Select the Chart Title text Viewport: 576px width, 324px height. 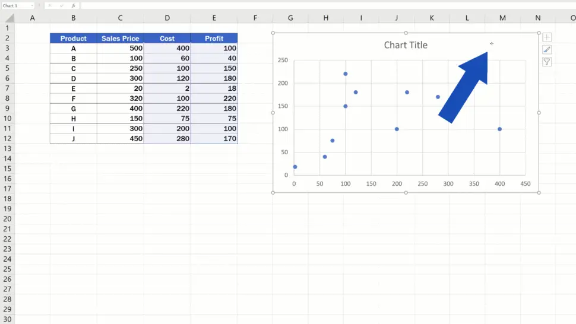(x=406, y=45)
